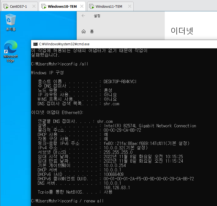Click the physical address 00-0C-29-CA-8B-72
217x206 pixels.
coord(122,130)
